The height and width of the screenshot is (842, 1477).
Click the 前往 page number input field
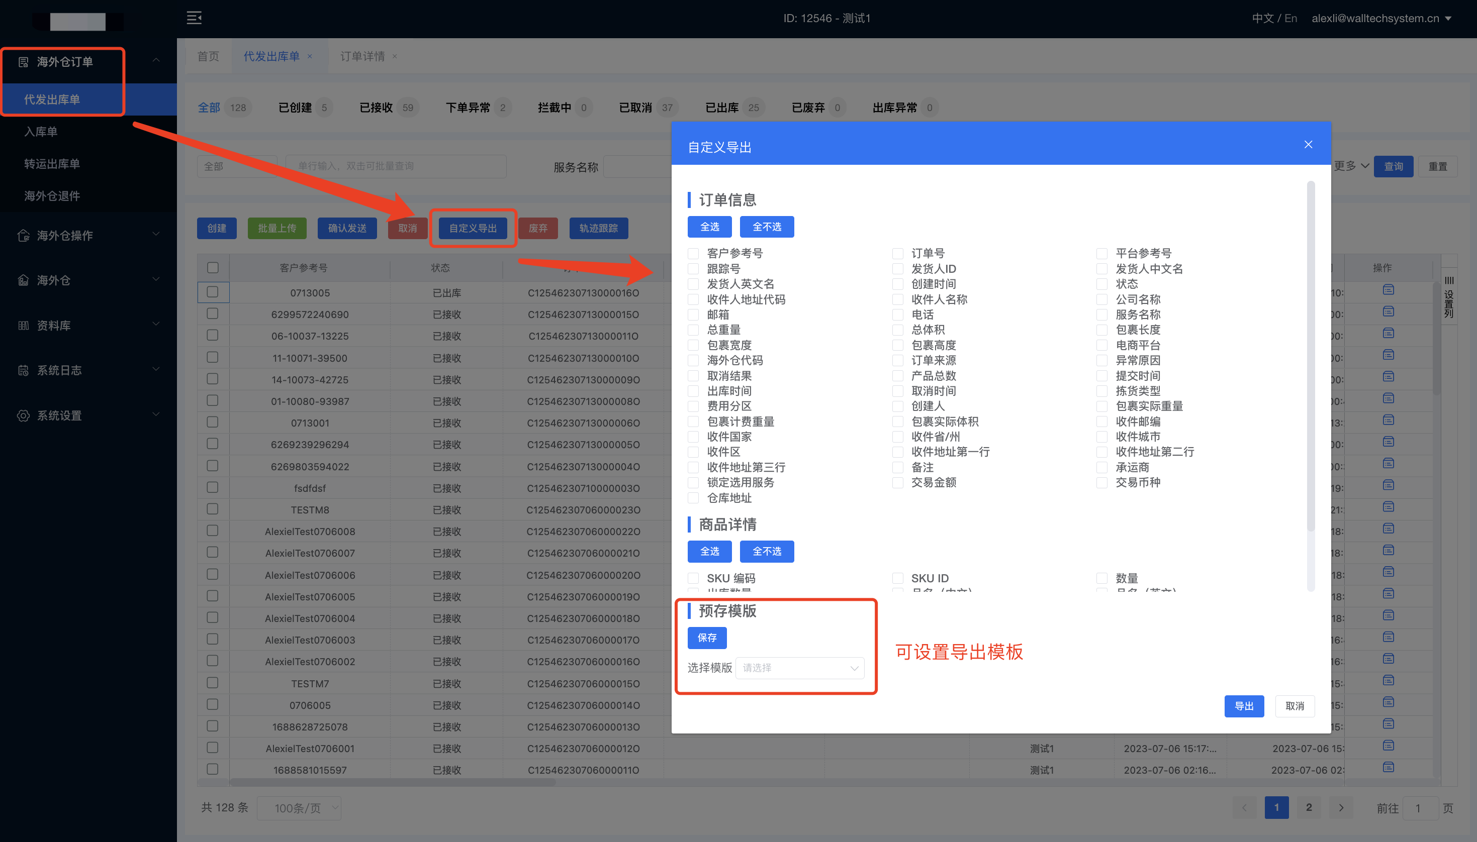click(1422, 808)
